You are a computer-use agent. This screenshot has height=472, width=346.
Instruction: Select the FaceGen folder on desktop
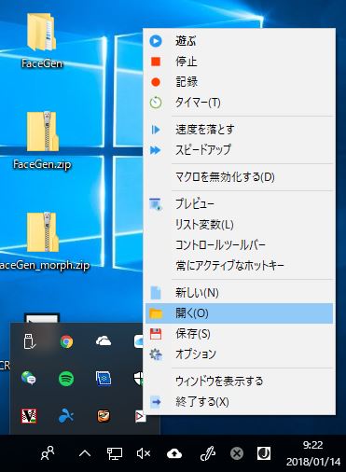(x=42, y=40)
